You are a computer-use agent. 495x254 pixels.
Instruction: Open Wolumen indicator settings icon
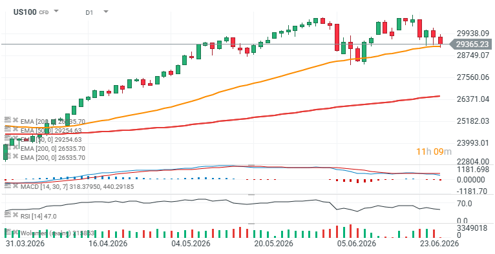point(8,231)
